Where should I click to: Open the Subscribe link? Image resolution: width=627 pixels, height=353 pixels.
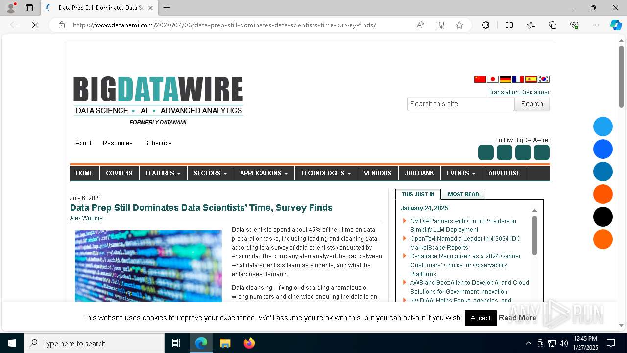pyautogui.click(x=158, y=143)
